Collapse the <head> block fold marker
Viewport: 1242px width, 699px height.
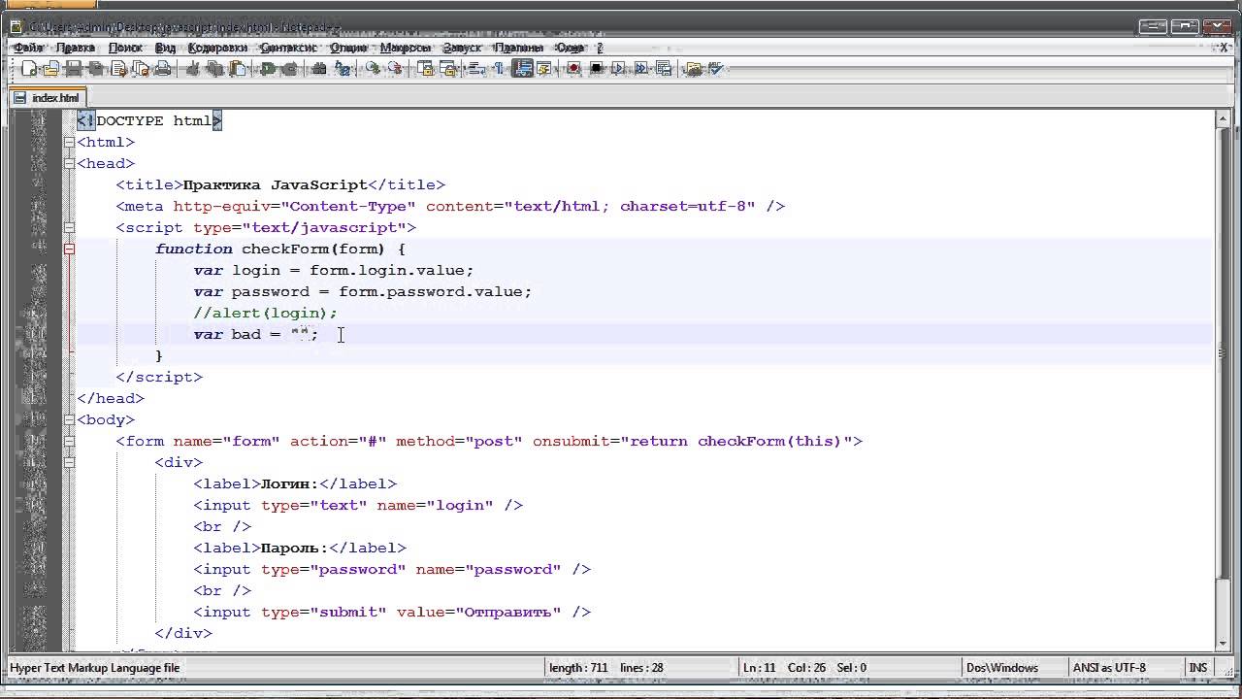coord(69,163)
